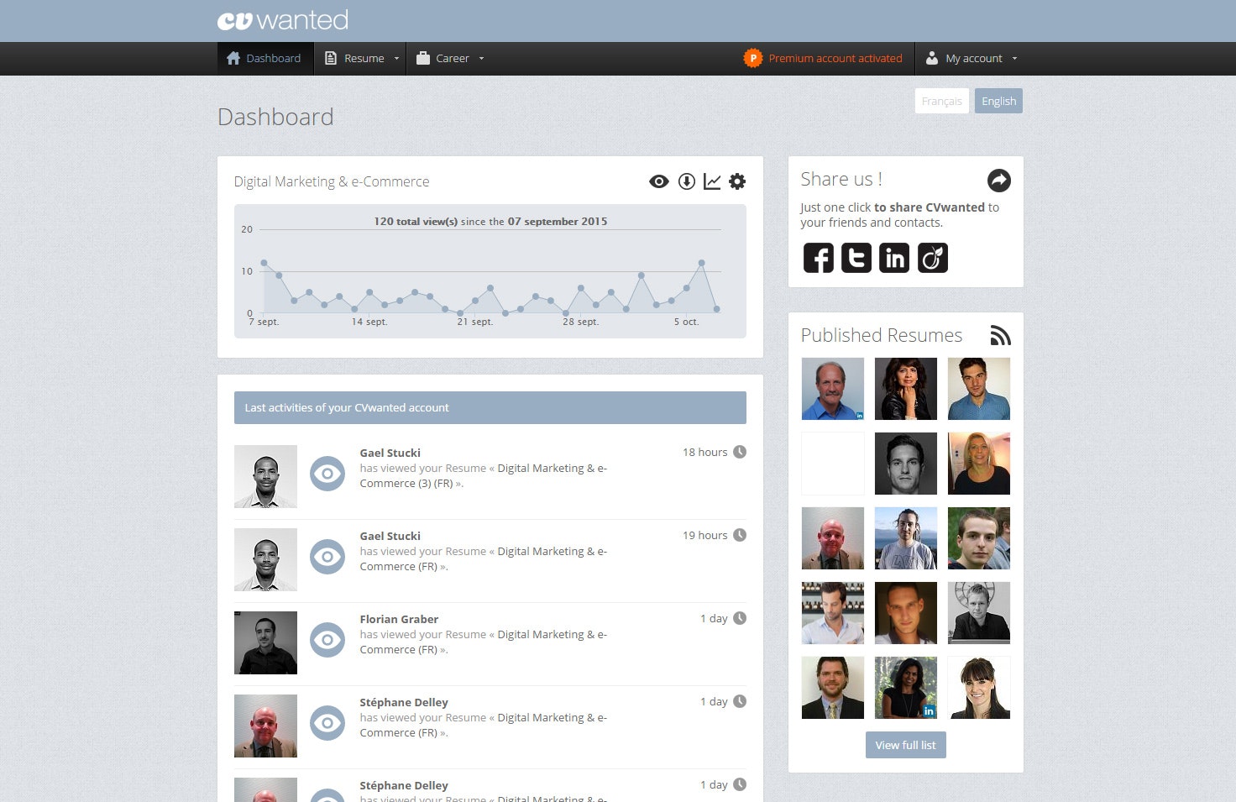Open Gael Stucki's name in 19 hours entry
Viewport: 1236px width, 802px height.
pos(390,536)
